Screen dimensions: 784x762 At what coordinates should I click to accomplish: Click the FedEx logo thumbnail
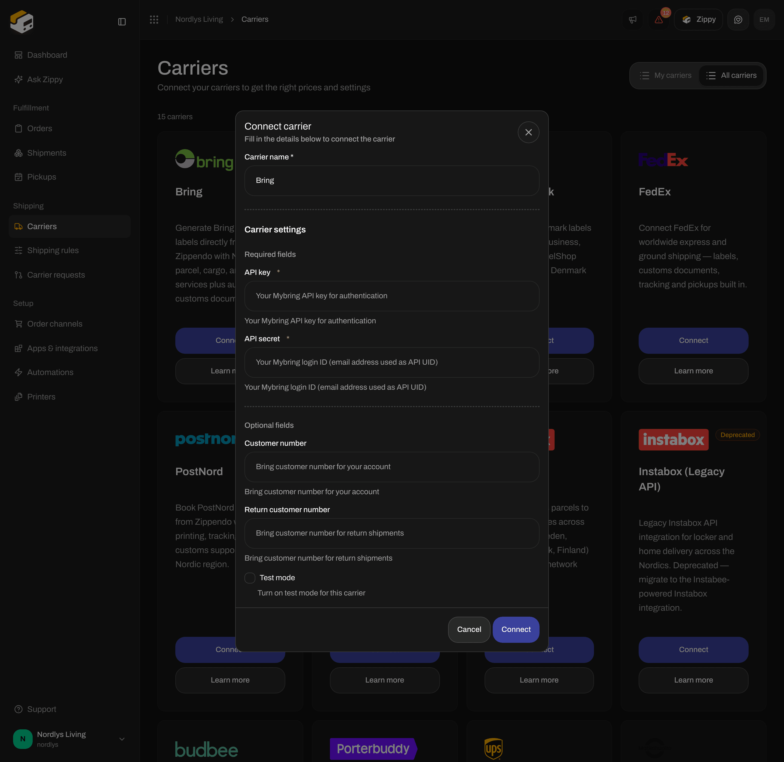(x=663, y=160)
